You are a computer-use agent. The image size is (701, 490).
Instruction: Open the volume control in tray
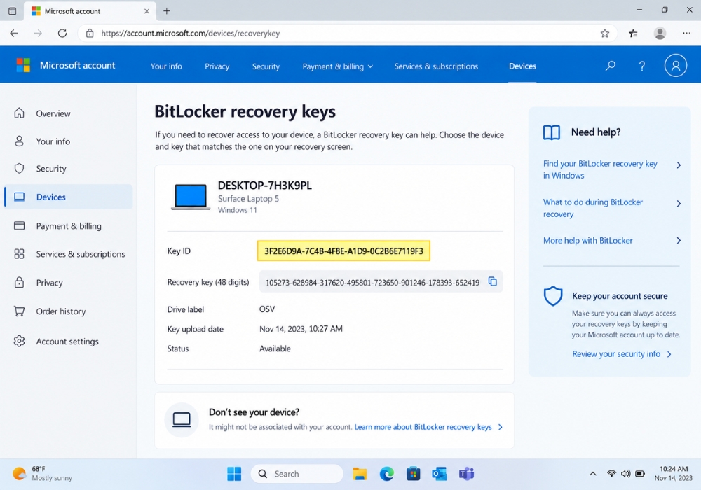pyautogui.click(x=626, y=474)
